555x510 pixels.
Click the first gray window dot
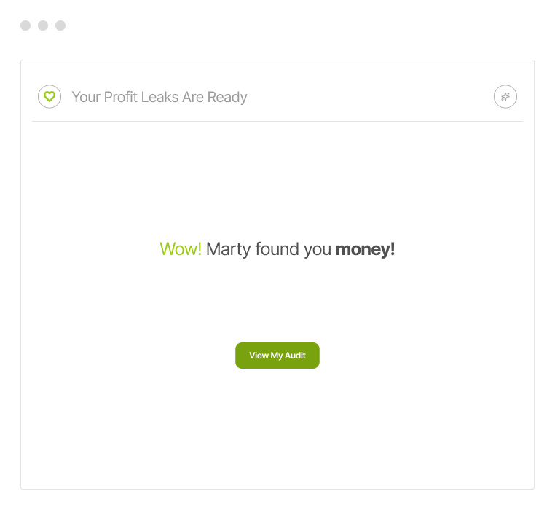click(x=25, y=25)
